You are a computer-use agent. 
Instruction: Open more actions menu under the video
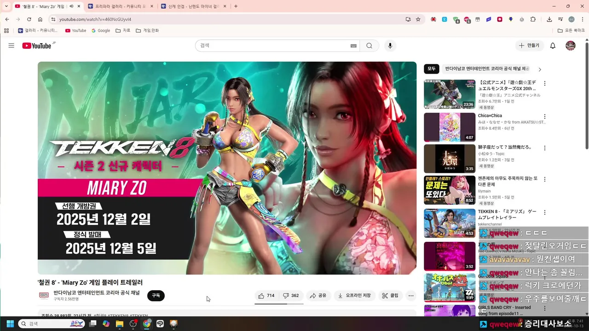pyautogui.click(x=411, y=296)
